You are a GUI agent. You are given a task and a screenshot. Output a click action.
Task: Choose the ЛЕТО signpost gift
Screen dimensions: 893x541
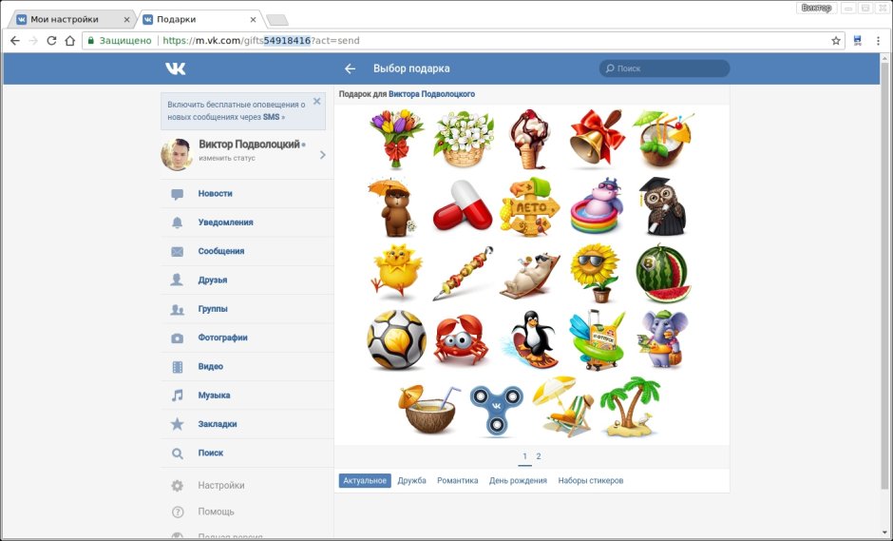[x=530, y=206]
